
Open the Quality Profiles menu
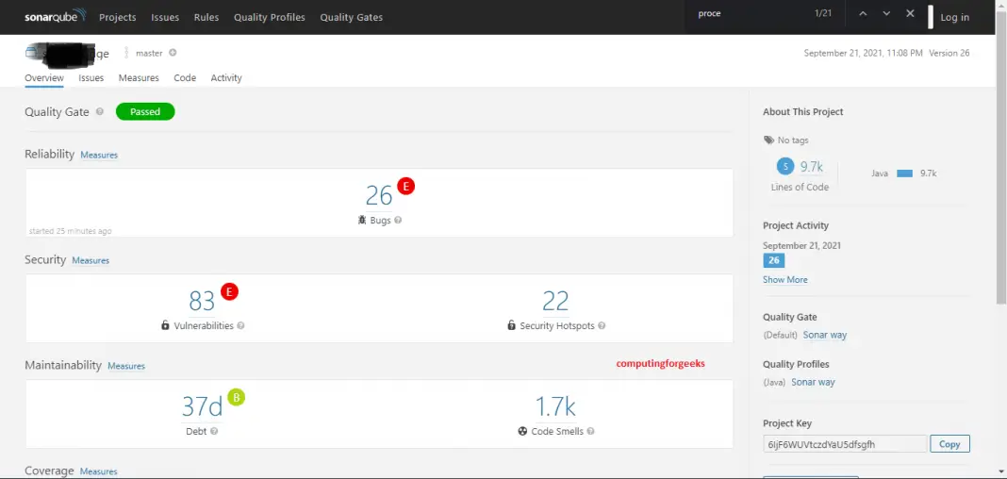[270, 17]
